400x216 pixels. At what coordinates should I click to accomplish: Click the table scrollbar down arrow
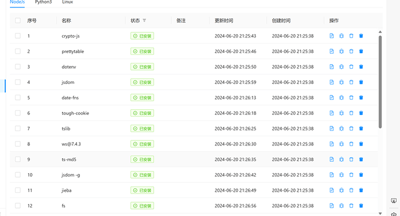coord(380,214)
